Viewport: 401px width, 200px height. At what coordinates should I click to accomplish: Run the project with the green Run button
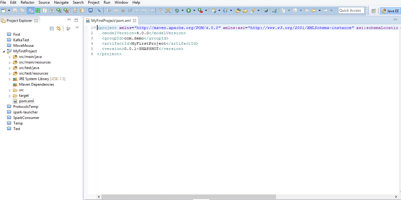pyautogui.click(x=189, y=10)
